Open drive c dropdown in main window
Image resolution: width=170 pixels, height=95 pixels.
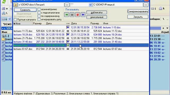(x=10, y=19)
